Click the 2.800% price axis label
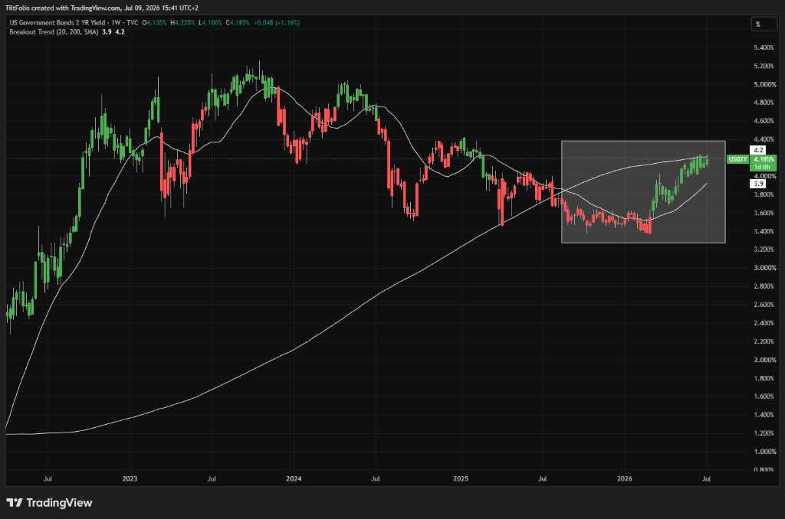The width and height of the screenshot is (785, 519). coord(764,286)
